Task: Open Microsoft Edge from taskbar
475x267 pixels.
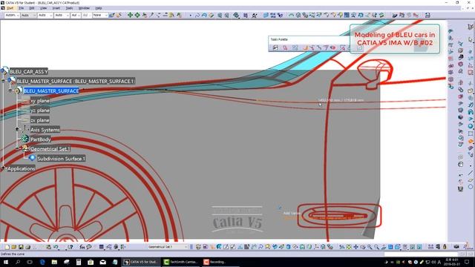Action: [x=42, y=262]
